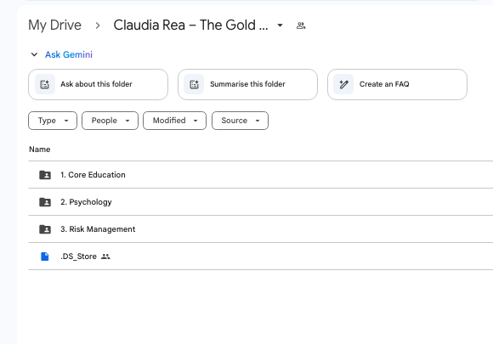Click the 1. Core Education folder icon

[45, 175]
